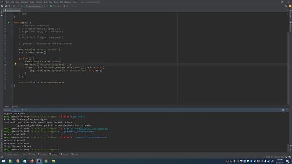
Task: Click the terminal prompt on the last line
Action: tap(31, 149)
